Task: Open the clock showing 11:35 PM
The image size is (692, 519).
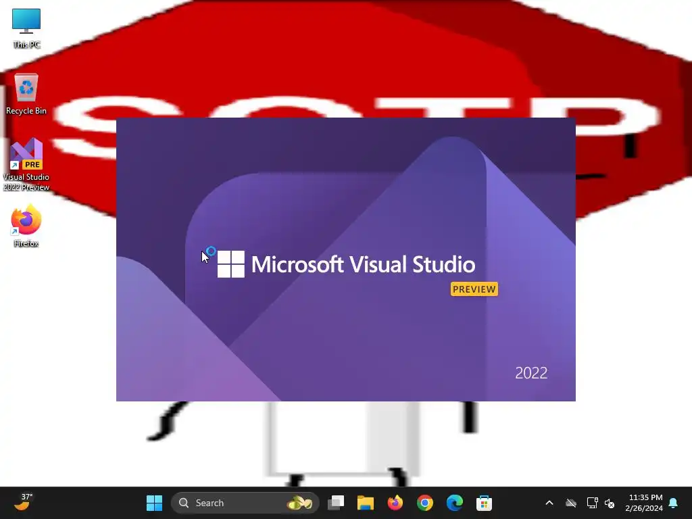Action: coord(645,497)
